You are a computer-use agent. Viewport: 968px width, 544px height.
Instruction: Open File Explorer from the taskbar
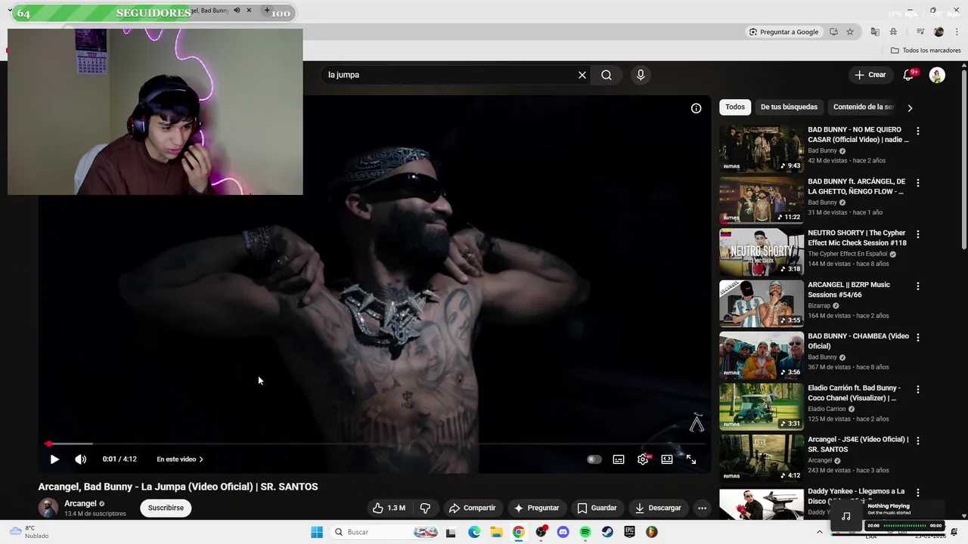[496, 532]
